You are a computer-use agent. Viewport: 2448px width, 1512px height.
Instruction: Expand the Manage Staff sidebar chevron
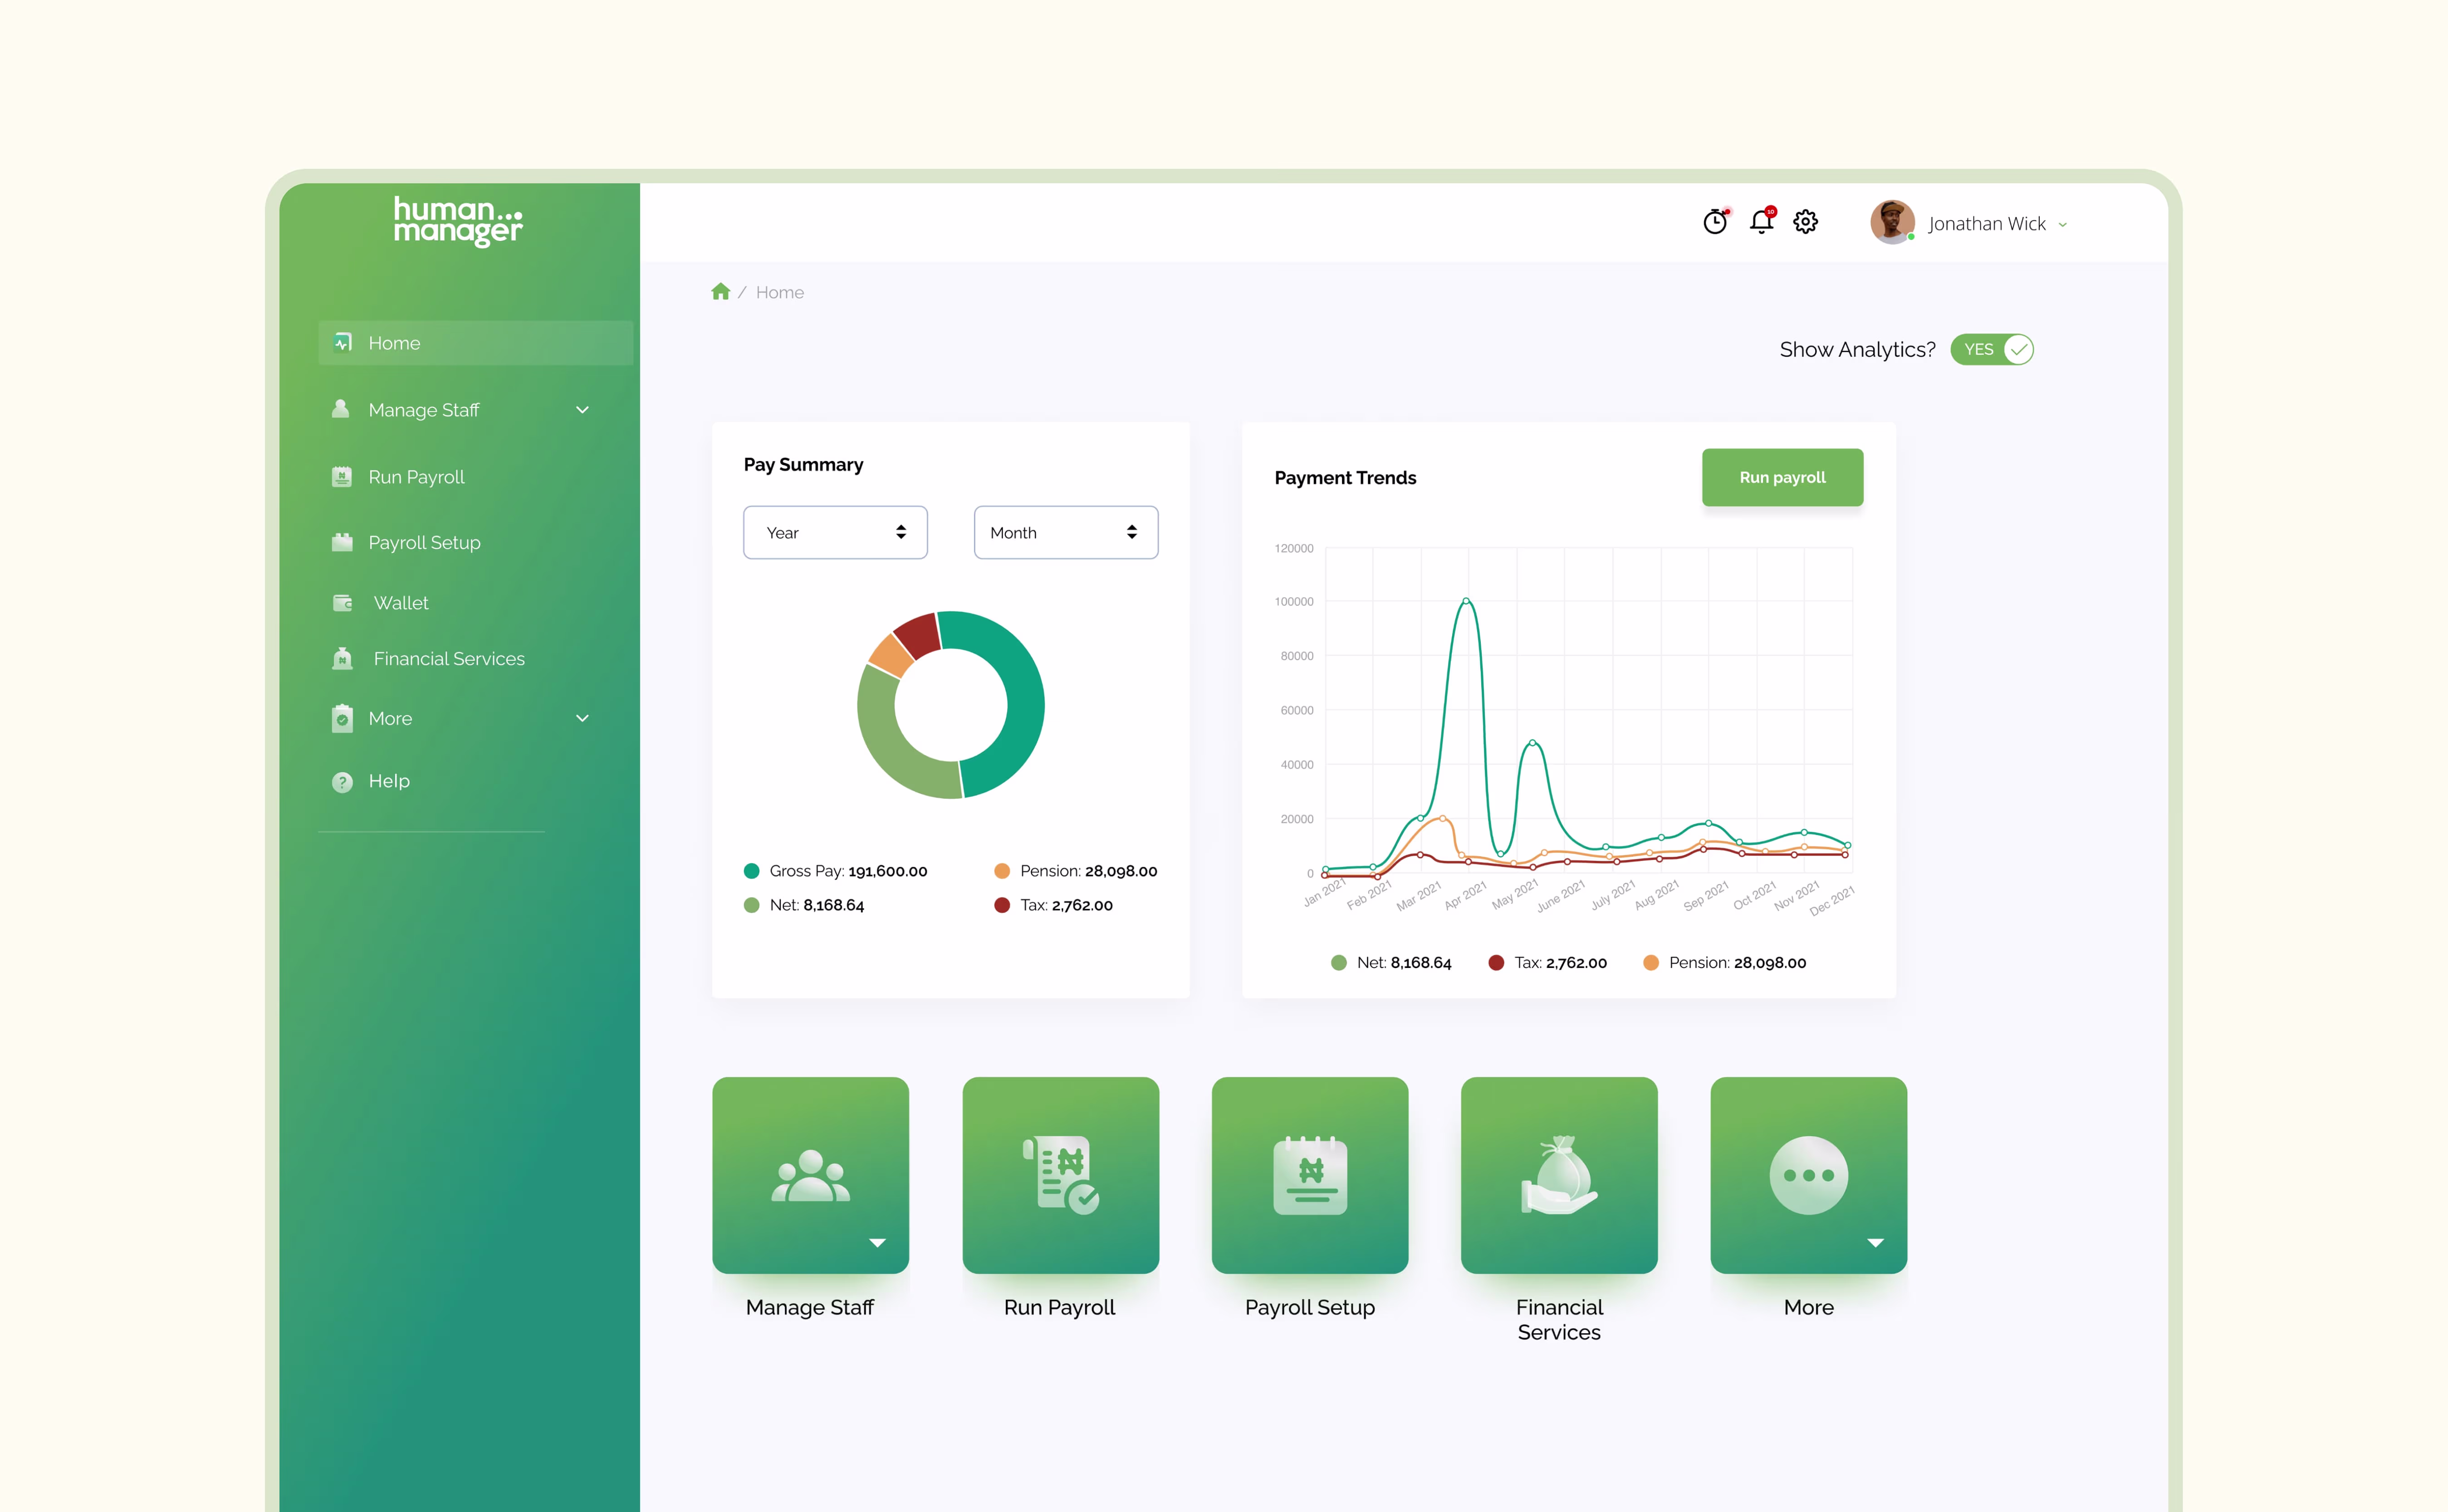pyautogui.click(x=583, y=410)
